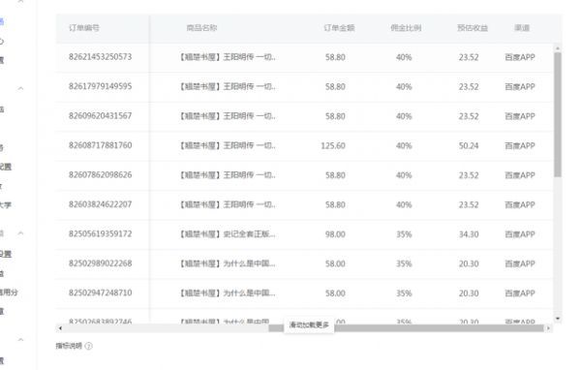Click the 预估收益 column header
581x370 pixels.
(x=473, y=28)
